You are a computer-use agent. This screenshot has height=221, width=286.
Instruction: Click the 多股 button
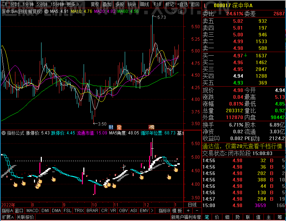(x=119, y=4)
